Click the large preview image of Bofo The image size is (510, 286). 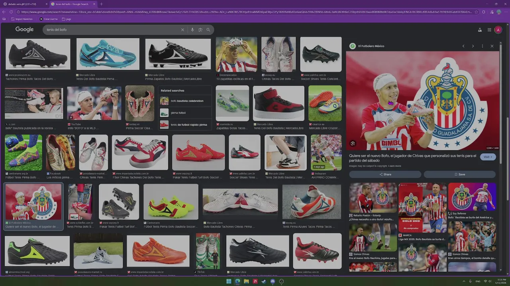[x=422, y=100]
